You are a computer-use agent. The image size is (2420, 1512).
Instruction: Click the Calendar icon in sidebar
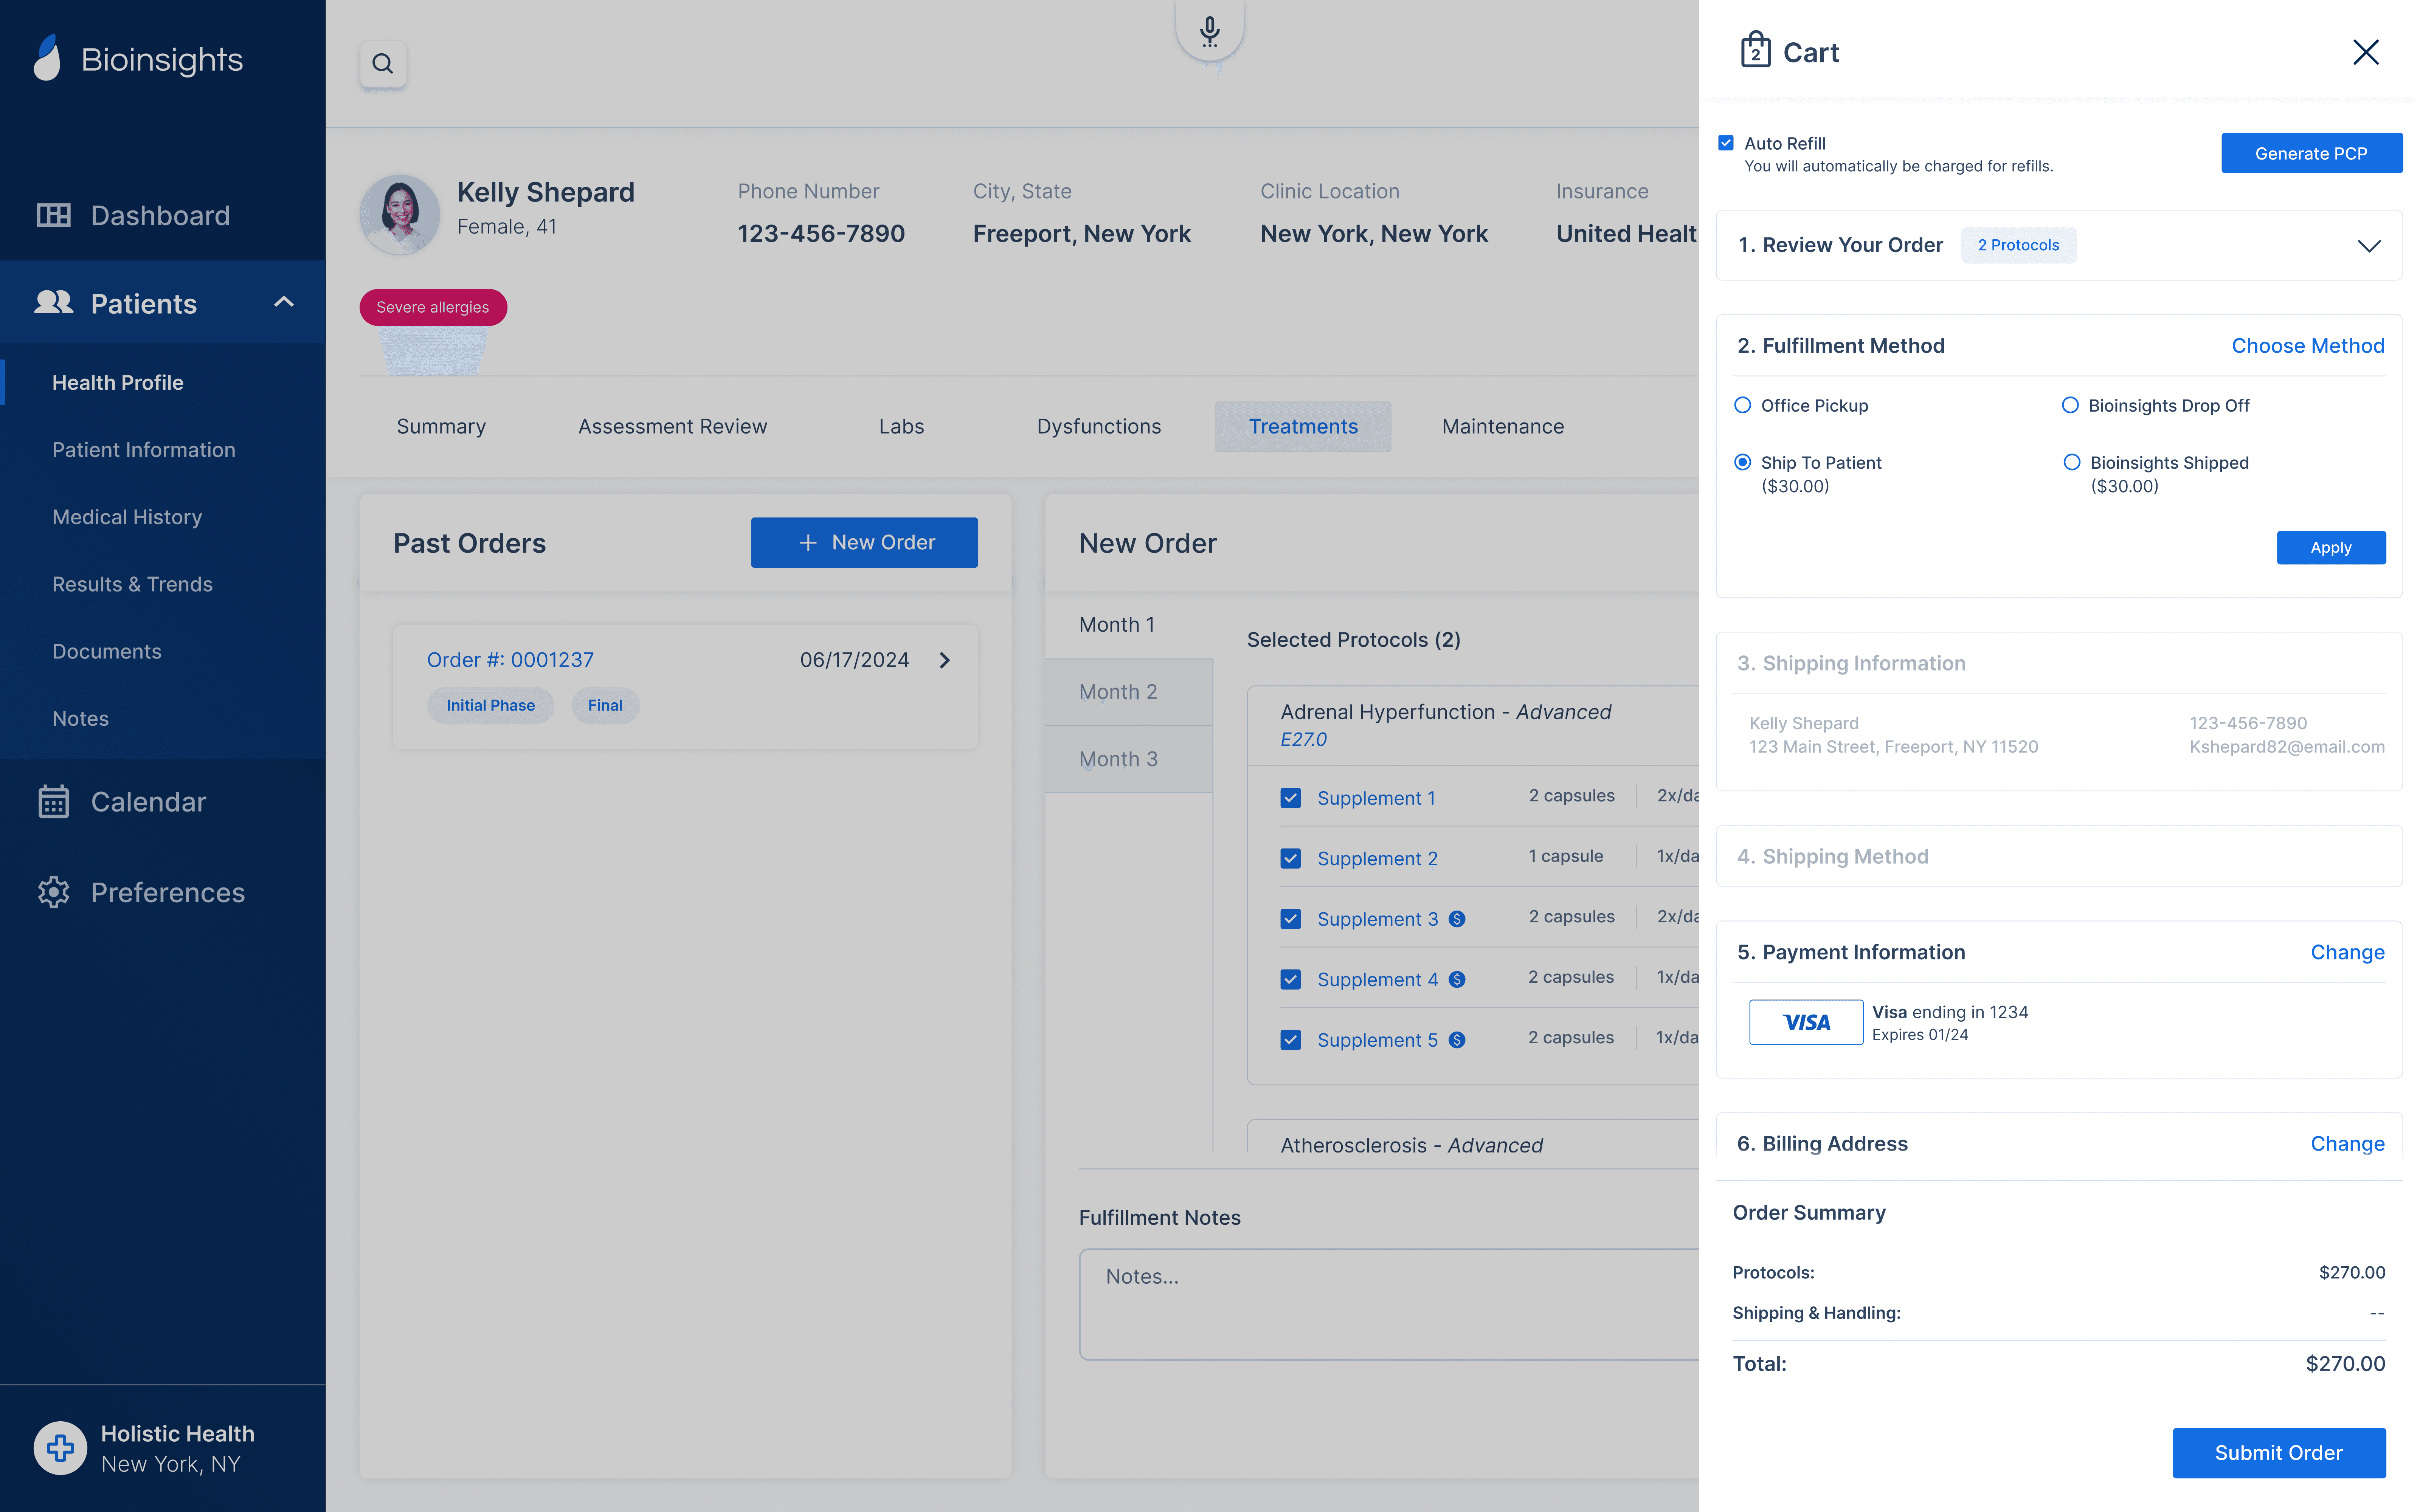click(54, 802)
